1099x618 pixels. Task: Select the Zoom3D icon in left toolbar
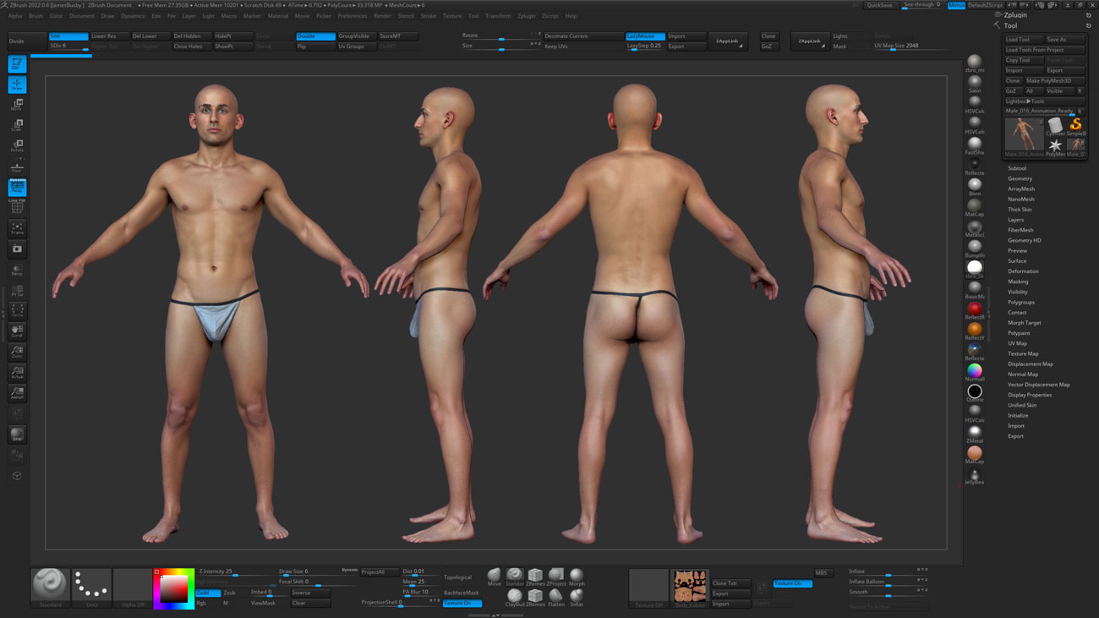pyautogui.click(x=17, y=352)
